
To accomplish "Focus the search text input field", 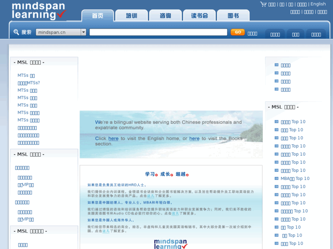I will point(158,32).
